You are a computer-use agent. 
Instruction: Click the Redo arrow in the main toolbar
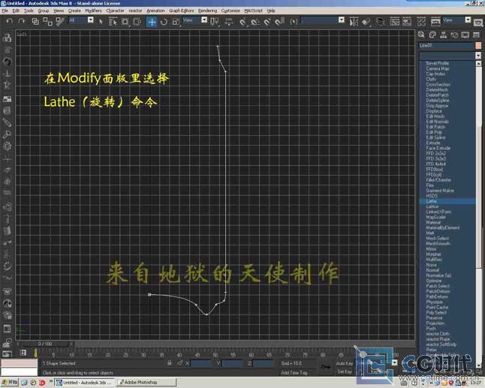[x=22, y=21]
